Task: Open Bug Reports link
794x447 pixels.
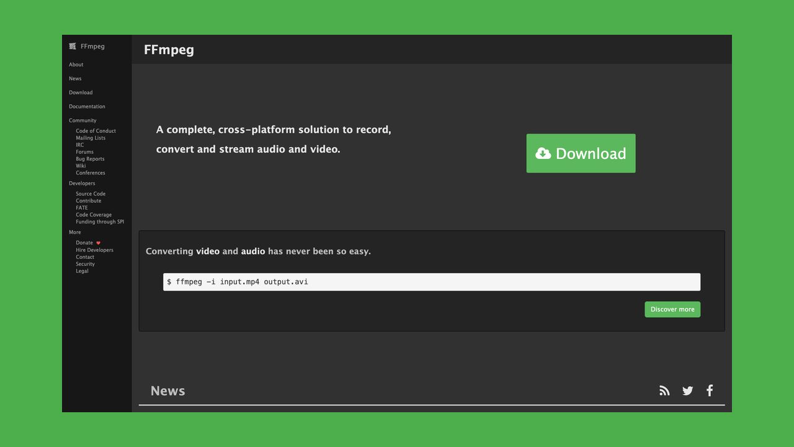Action: [90, 159]
